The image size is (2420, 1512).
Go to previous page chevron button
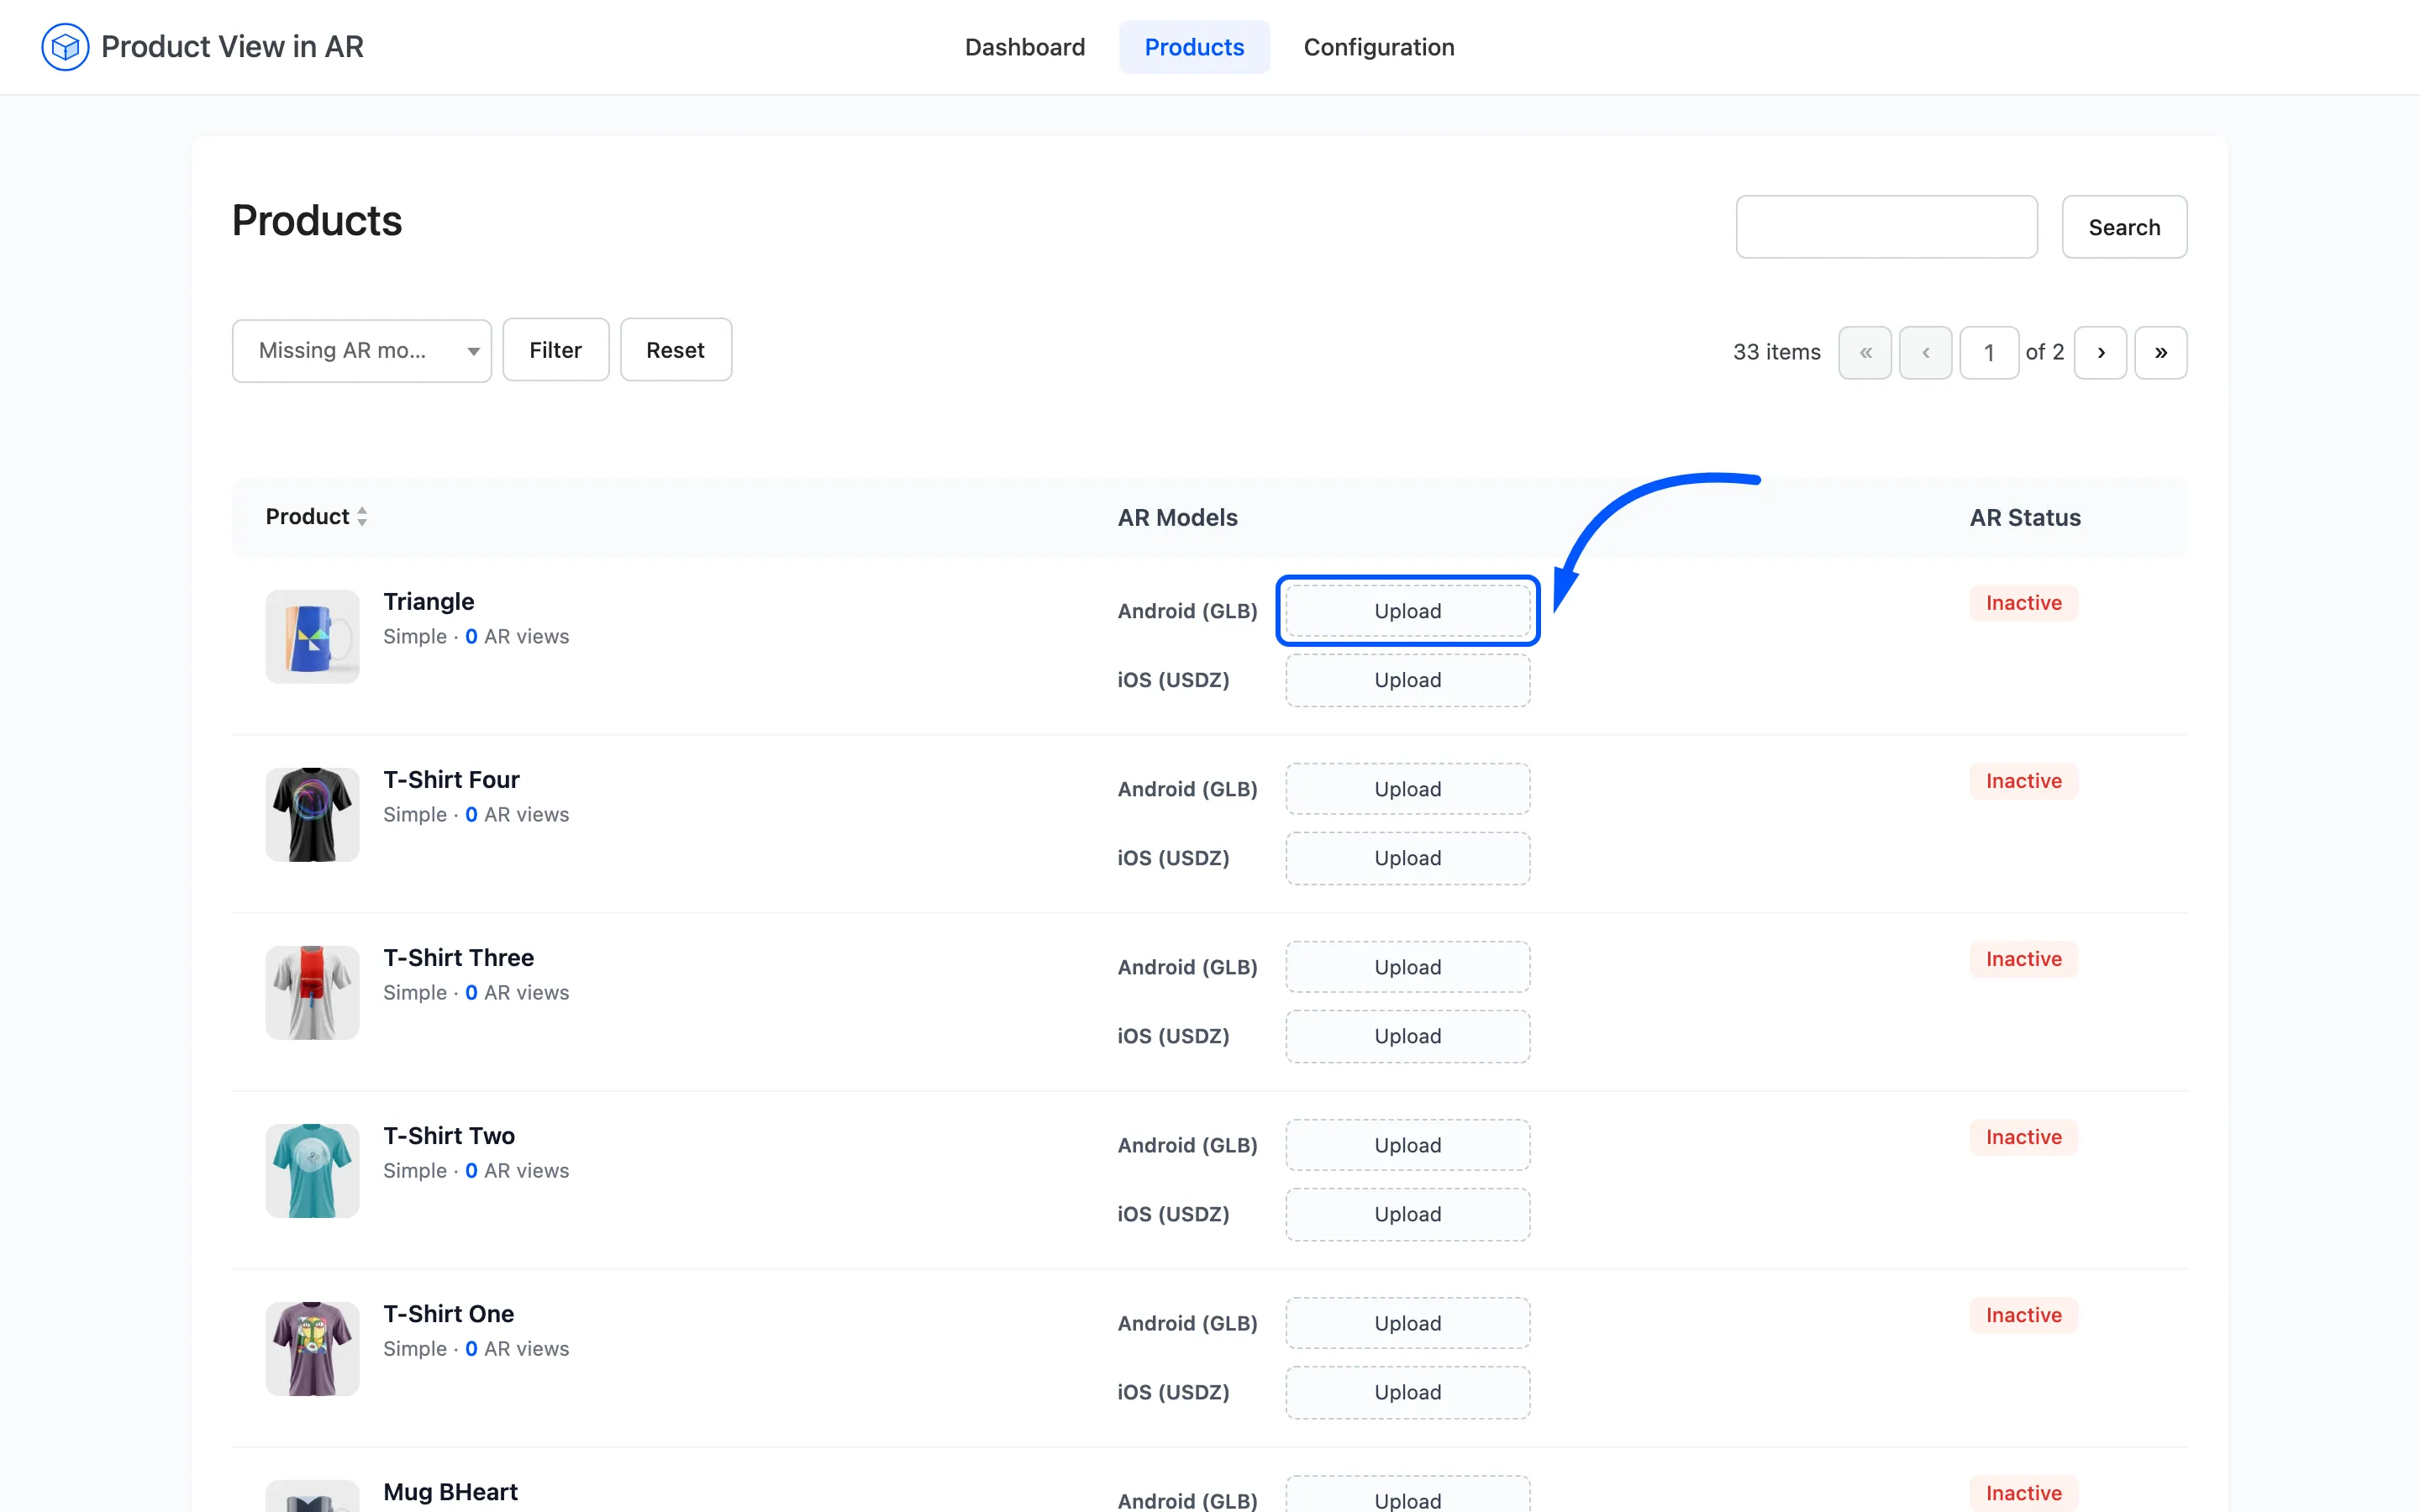[1925, 352]
